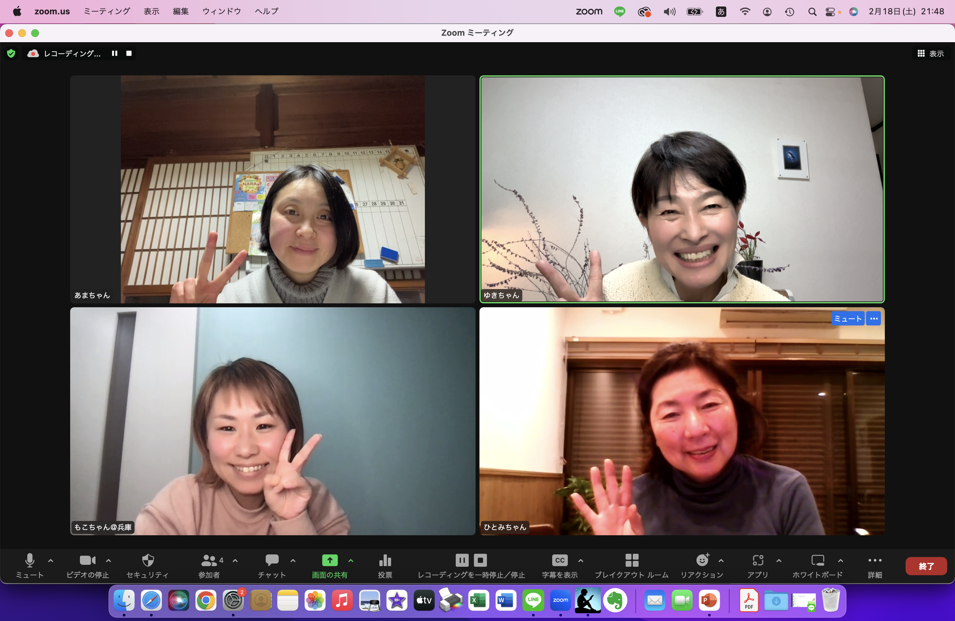Viewport: 955px width, 621px height.
Task: Expand Reactions options chevron
Action: coord(721,561)
